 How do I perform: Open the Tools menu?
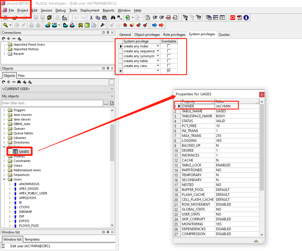(73, 10)
